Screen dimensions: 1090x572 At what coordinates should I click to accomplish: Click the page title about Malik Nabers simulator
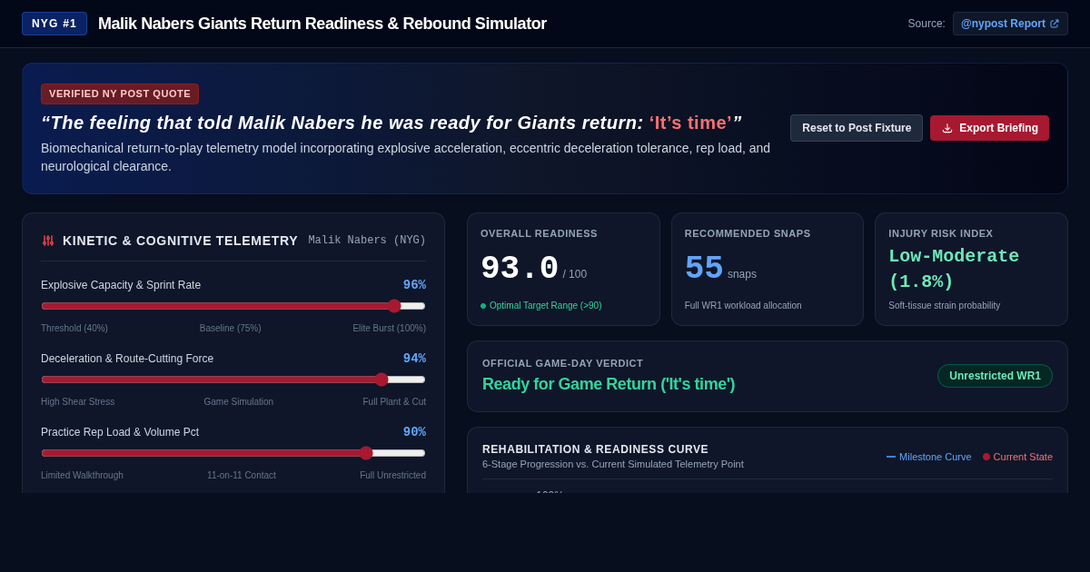(322, 24)
